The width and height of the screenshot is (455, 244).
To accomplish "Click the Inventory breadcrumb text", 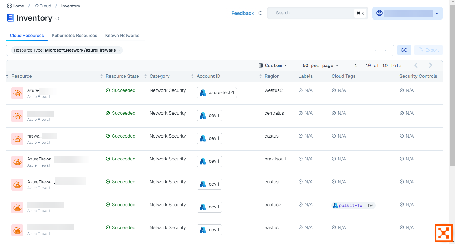I will 70,6.
